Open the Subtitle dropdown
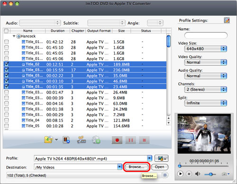The height and width of the screenshot is (184, 237). [106, 23]
